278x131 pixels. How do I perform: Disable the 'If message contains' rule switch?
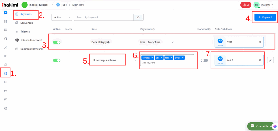coord(57,60)
